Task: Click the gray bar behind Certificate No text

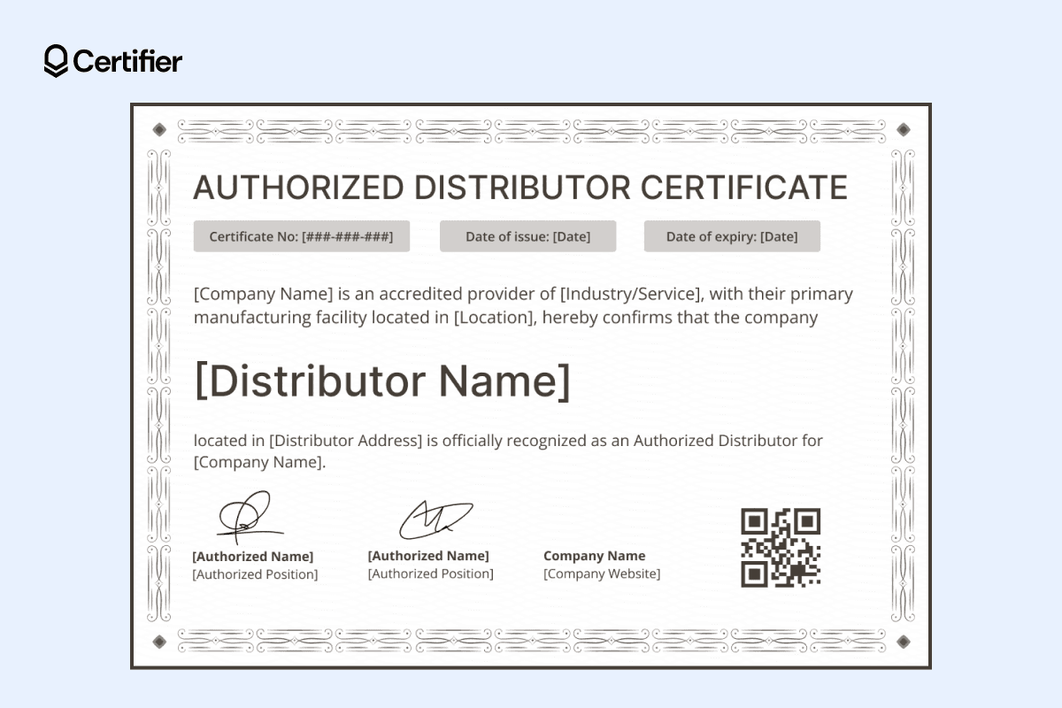Action: [301, 236]
